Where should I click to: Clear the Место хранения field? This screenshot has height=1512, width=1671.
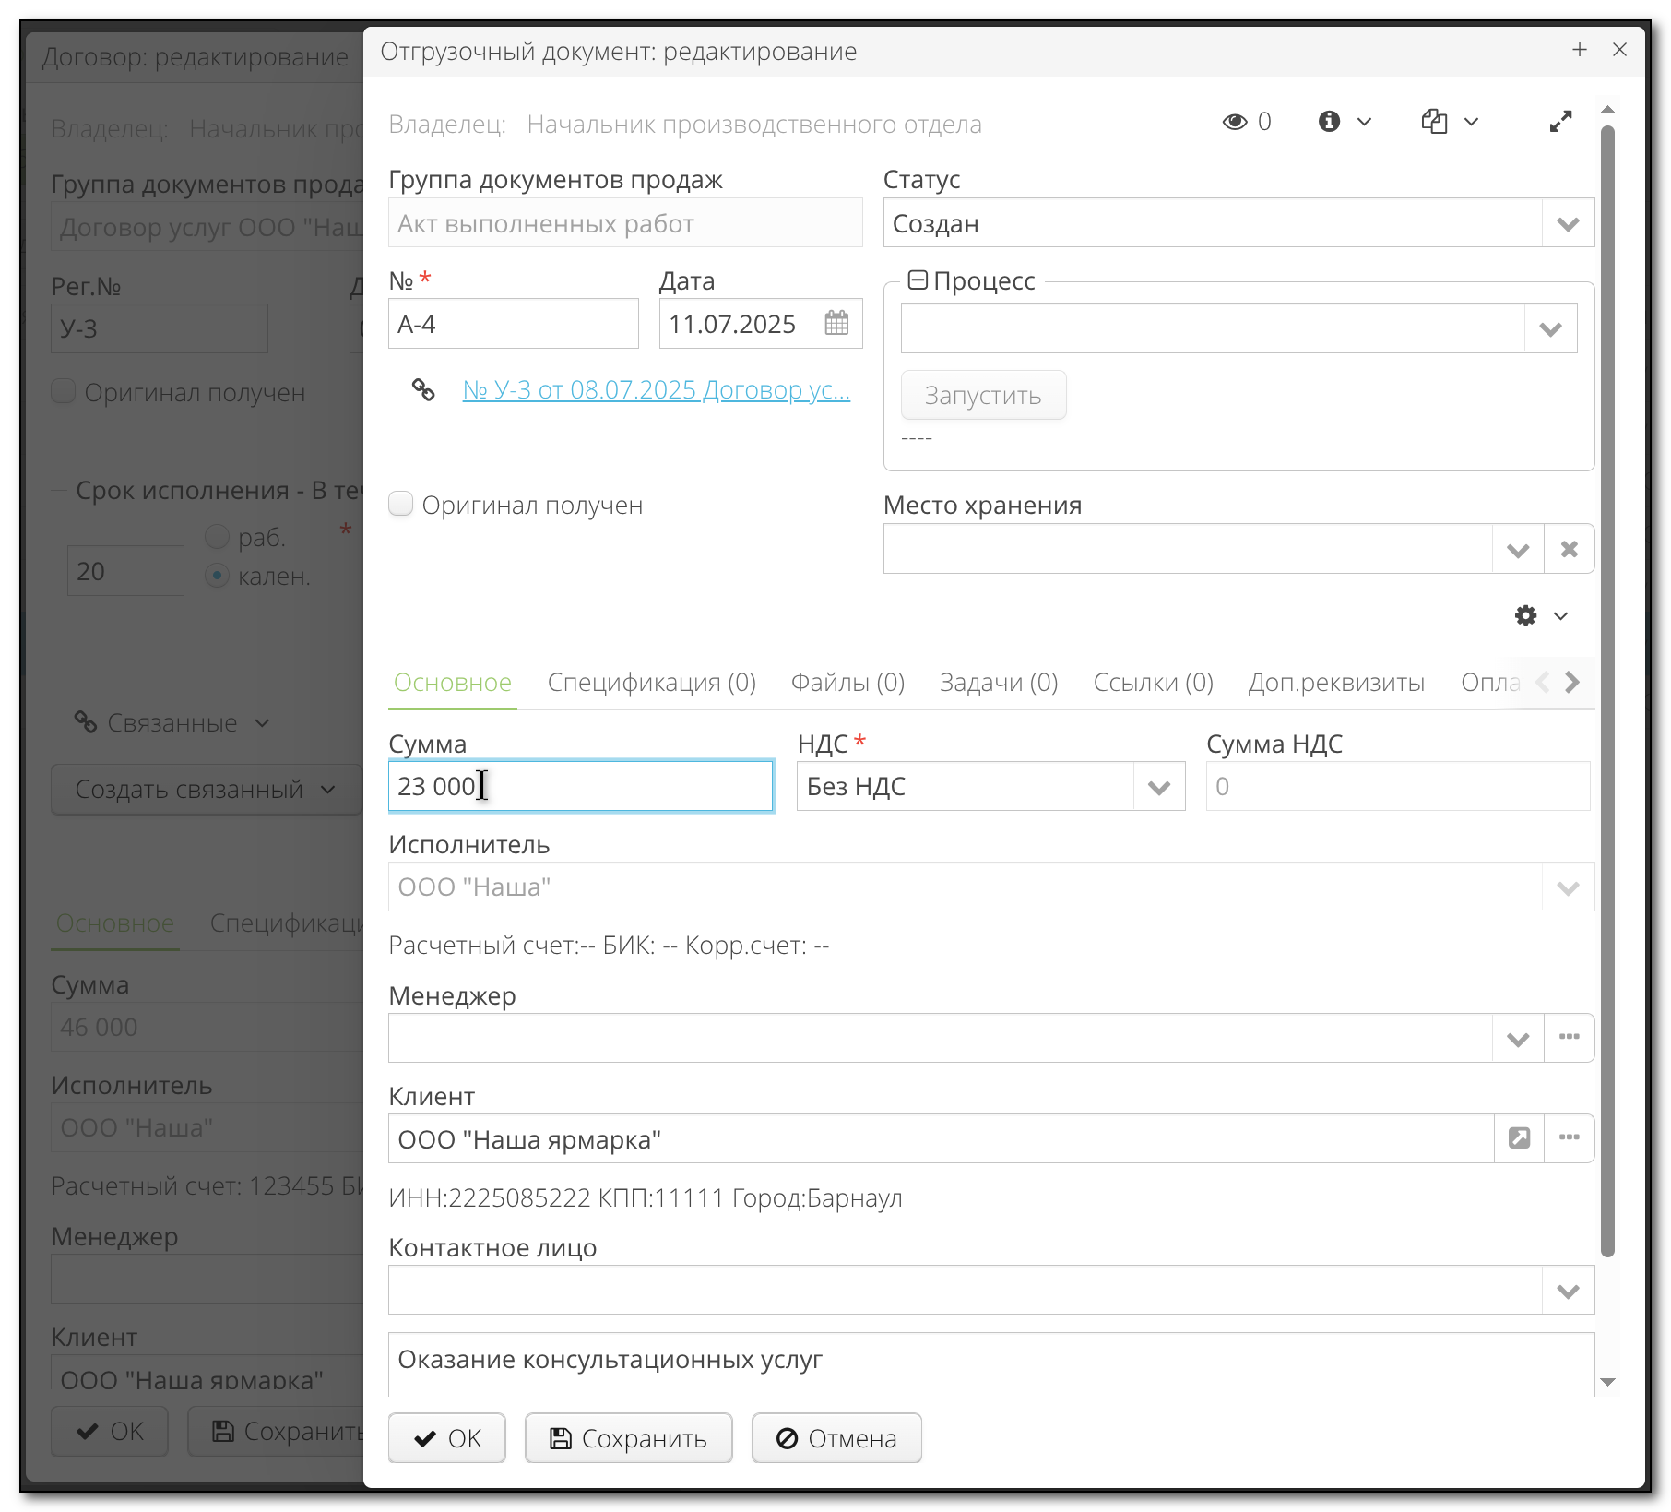[x=1569, y=550]
